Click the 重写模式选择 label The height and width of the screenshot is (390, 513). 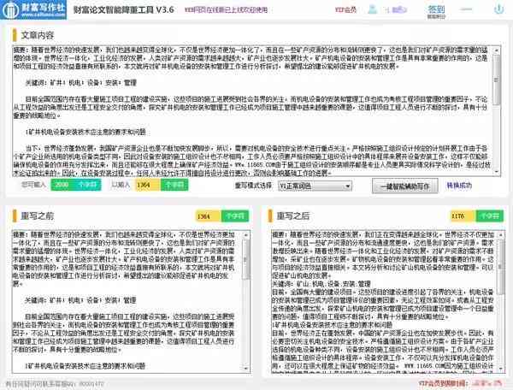tap(253, 186)
